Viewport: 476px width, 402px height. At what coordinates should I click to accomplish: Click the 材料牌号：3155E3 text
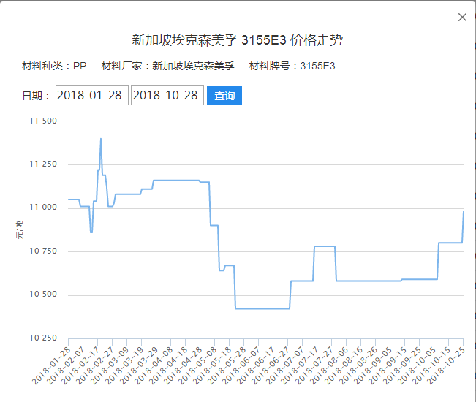[x=292, y=67]
